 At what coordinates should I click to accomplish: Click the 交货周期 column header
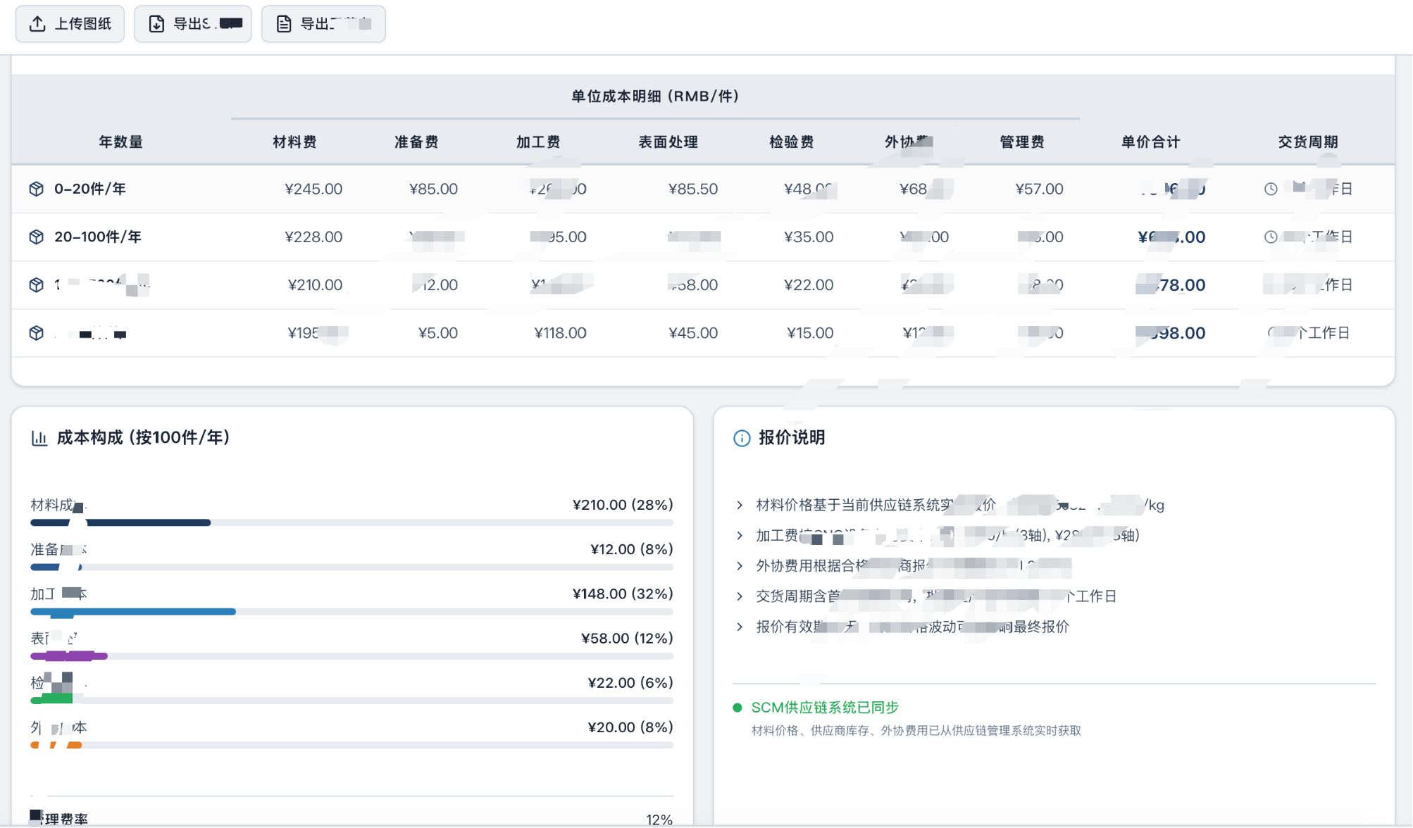(x=1308, y=142)
